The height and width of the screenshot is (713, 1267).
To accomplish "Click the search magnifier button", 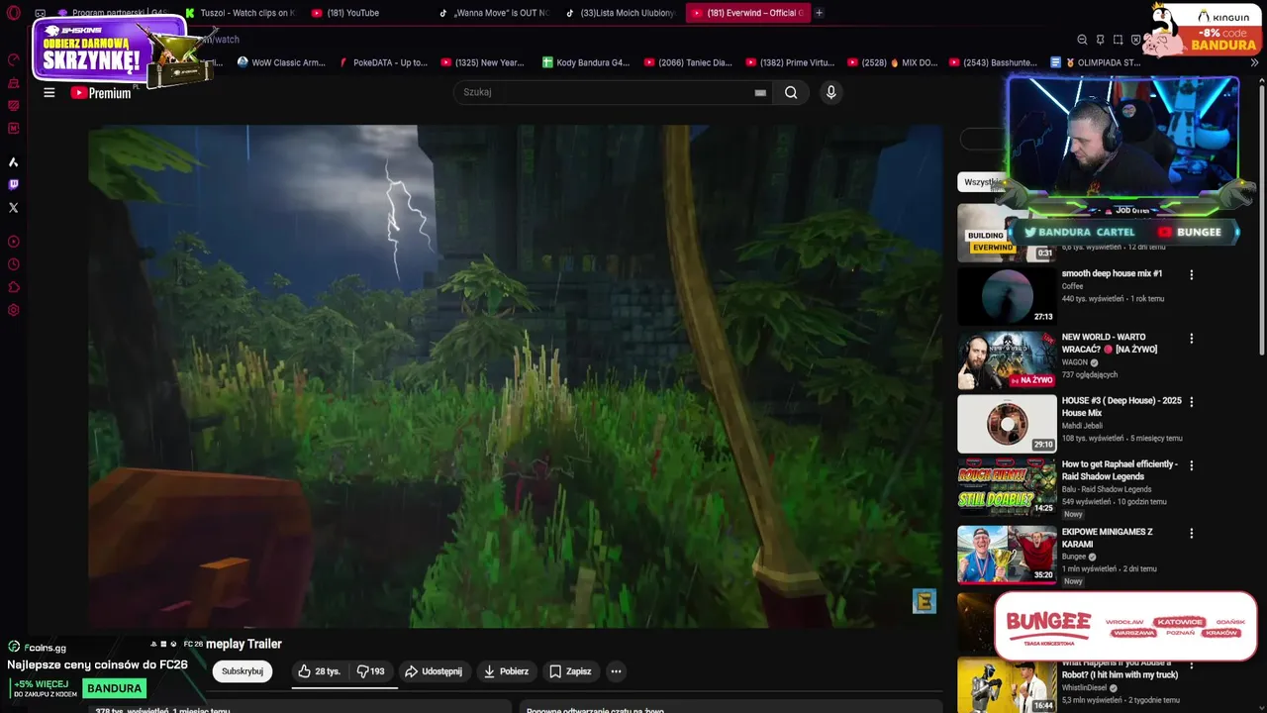I will coord(791,92).
